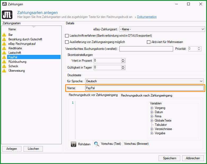Click the Löschen button
The image size is (207, 164).
coord(33,149)
